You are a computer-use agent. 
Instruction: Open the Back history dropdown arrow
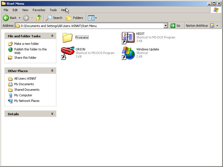20,18
